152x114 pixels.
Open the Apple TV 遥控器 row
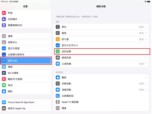coord(101,102)
